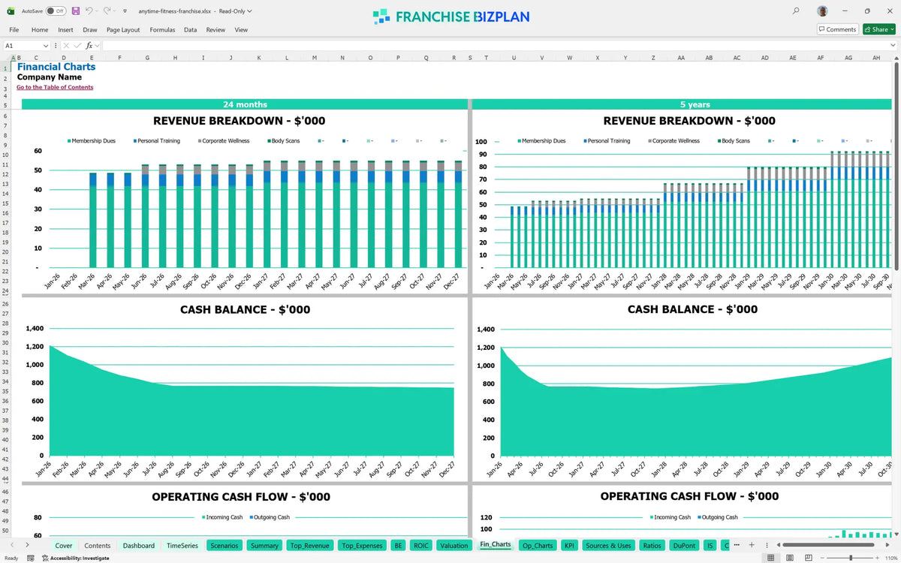Click the 110% zoom level text
The width and height of the screenshot is (901, 563).
[x=890, y=558]
